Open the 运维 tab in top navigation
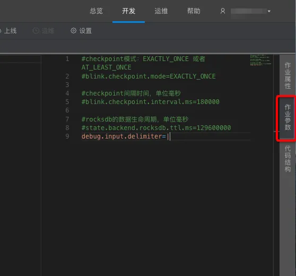The height and width of the screenshot is (276, 296). [x=161, y=11]
